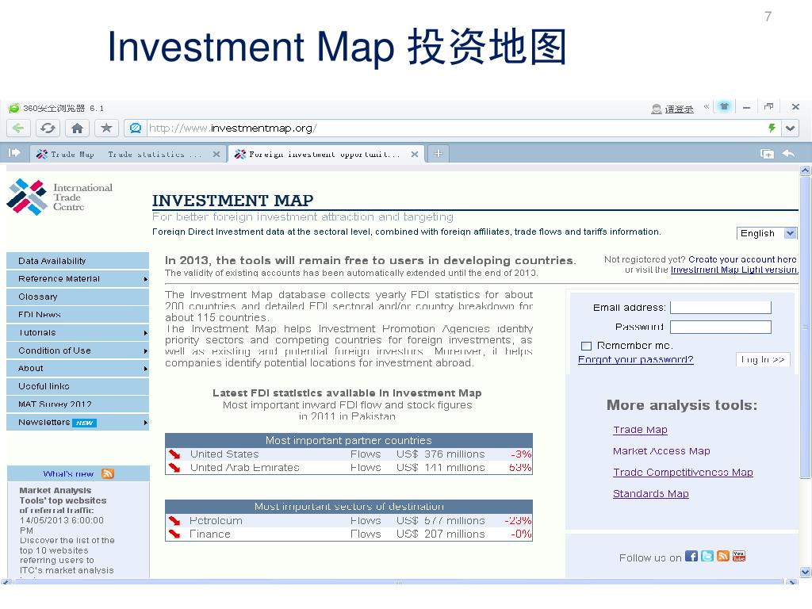The height and width of the screenshot is (609, 812).
Task: Click the browser back arrow button
Action: click(x=18, y=128)
